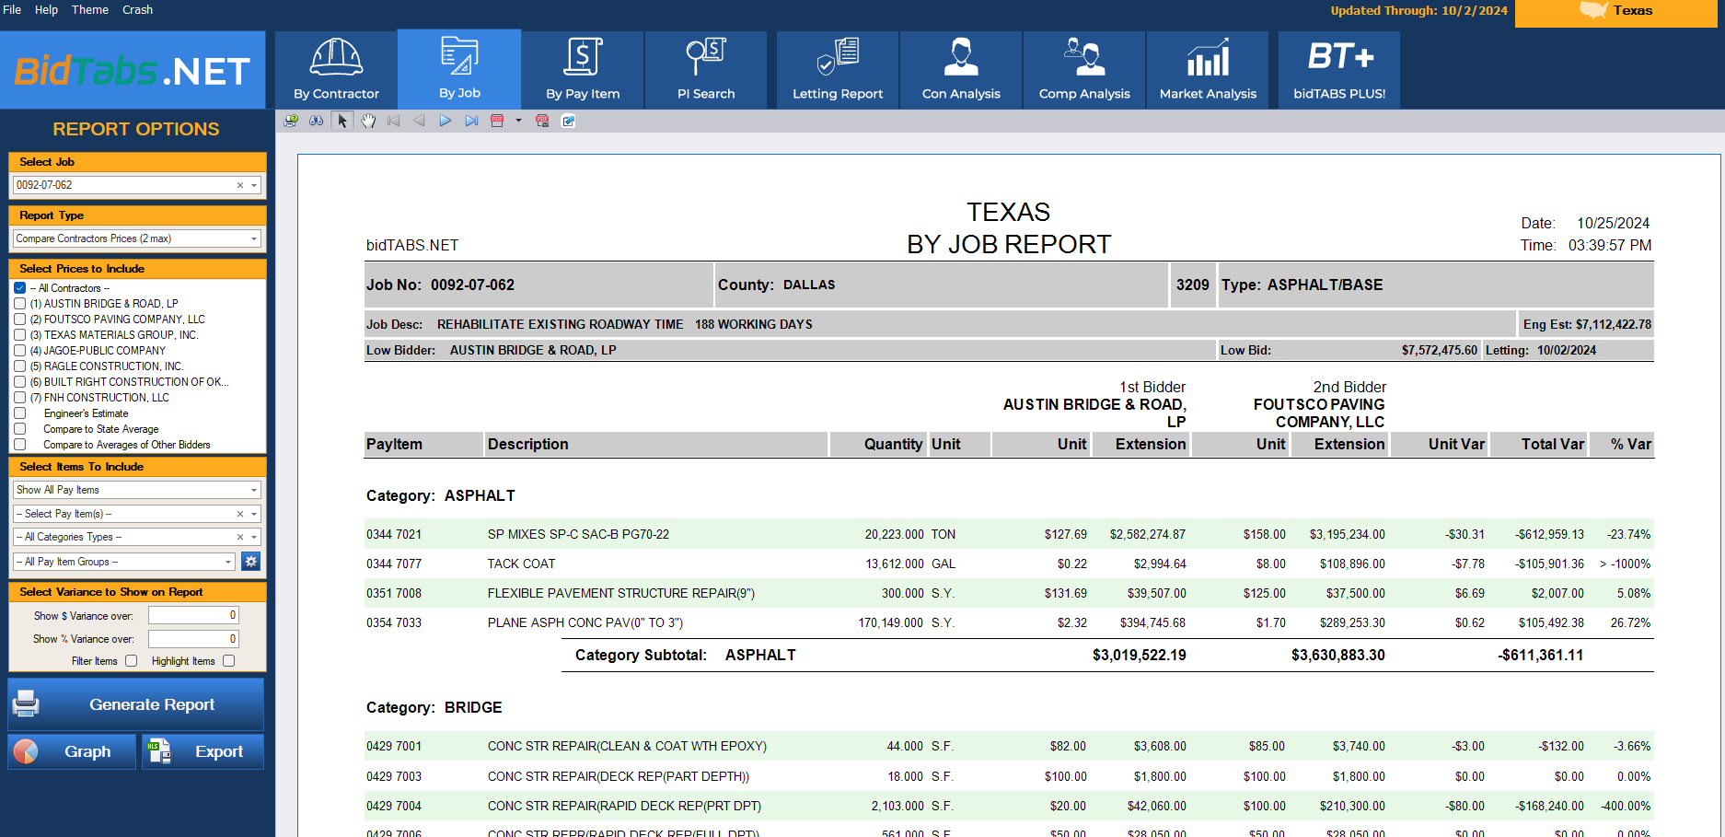The height and width of the screenshot is (837, 1725).
Task: Open the File menu
Action: (x=12, y=10)
